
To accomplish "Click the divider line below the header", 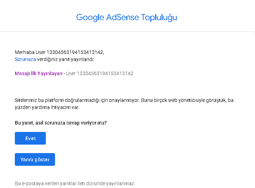I will pos(128,31).
